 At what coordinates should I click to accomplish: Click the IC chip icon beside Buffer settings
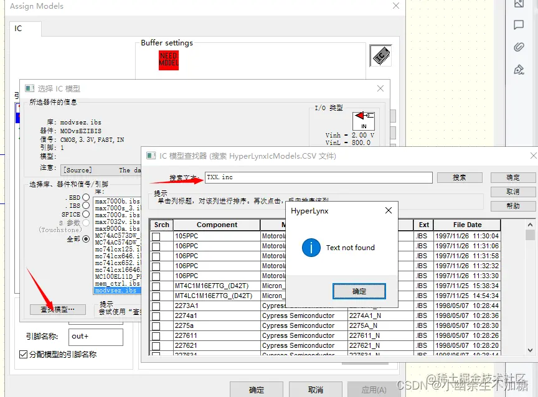(380, 55)
